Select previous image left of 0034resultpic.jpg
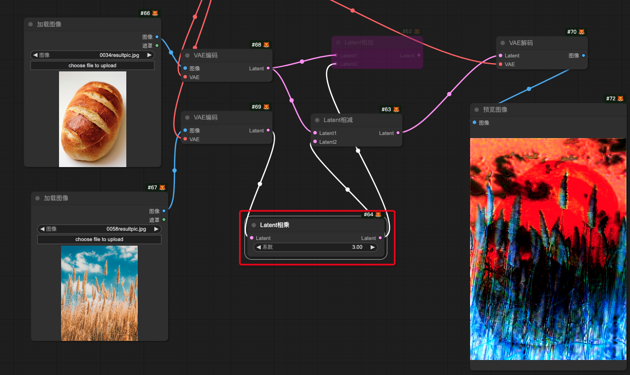Viewport: 630px width, 375px height. click(x=35, y=55)
